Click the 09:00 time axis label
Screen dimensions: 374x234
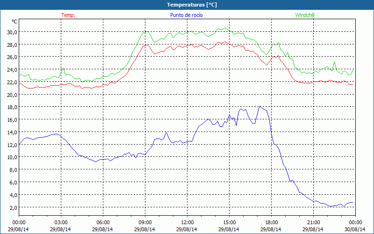tap(145, 223)
